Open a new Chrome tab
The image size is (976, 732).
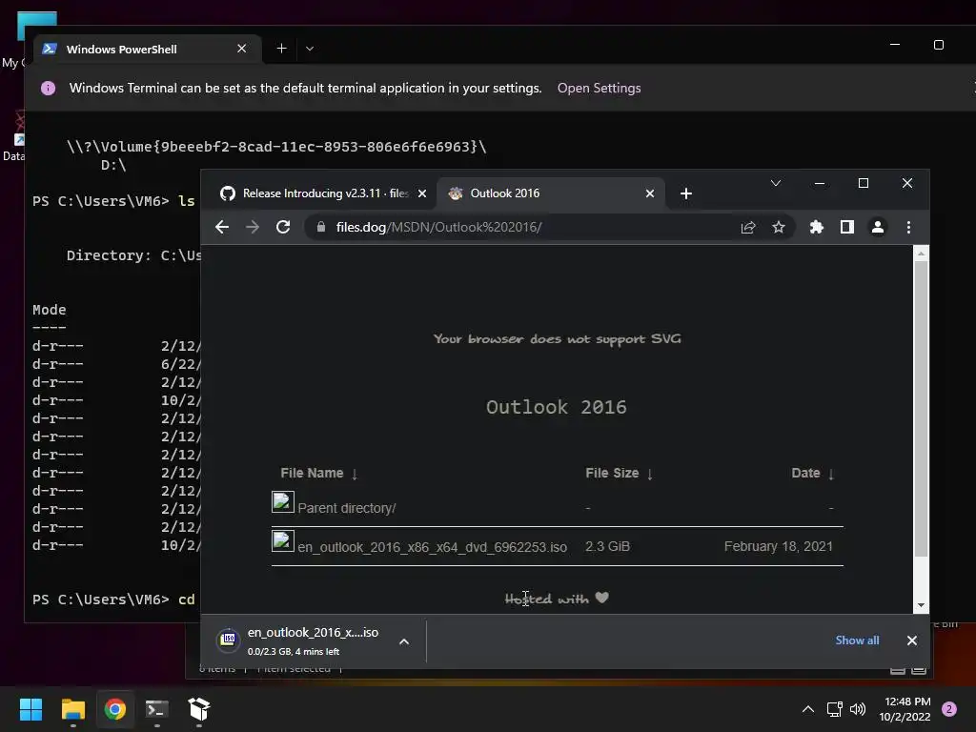pyautogui.click(x=686, y=193)
